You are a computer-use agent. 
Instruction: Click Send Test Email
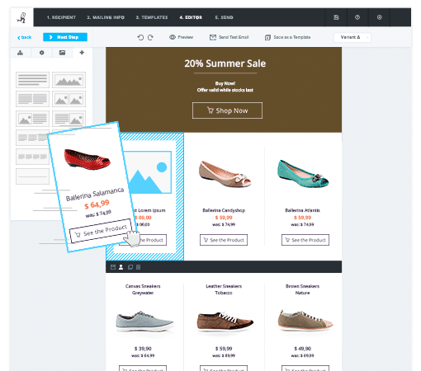(x=229, y=37)
